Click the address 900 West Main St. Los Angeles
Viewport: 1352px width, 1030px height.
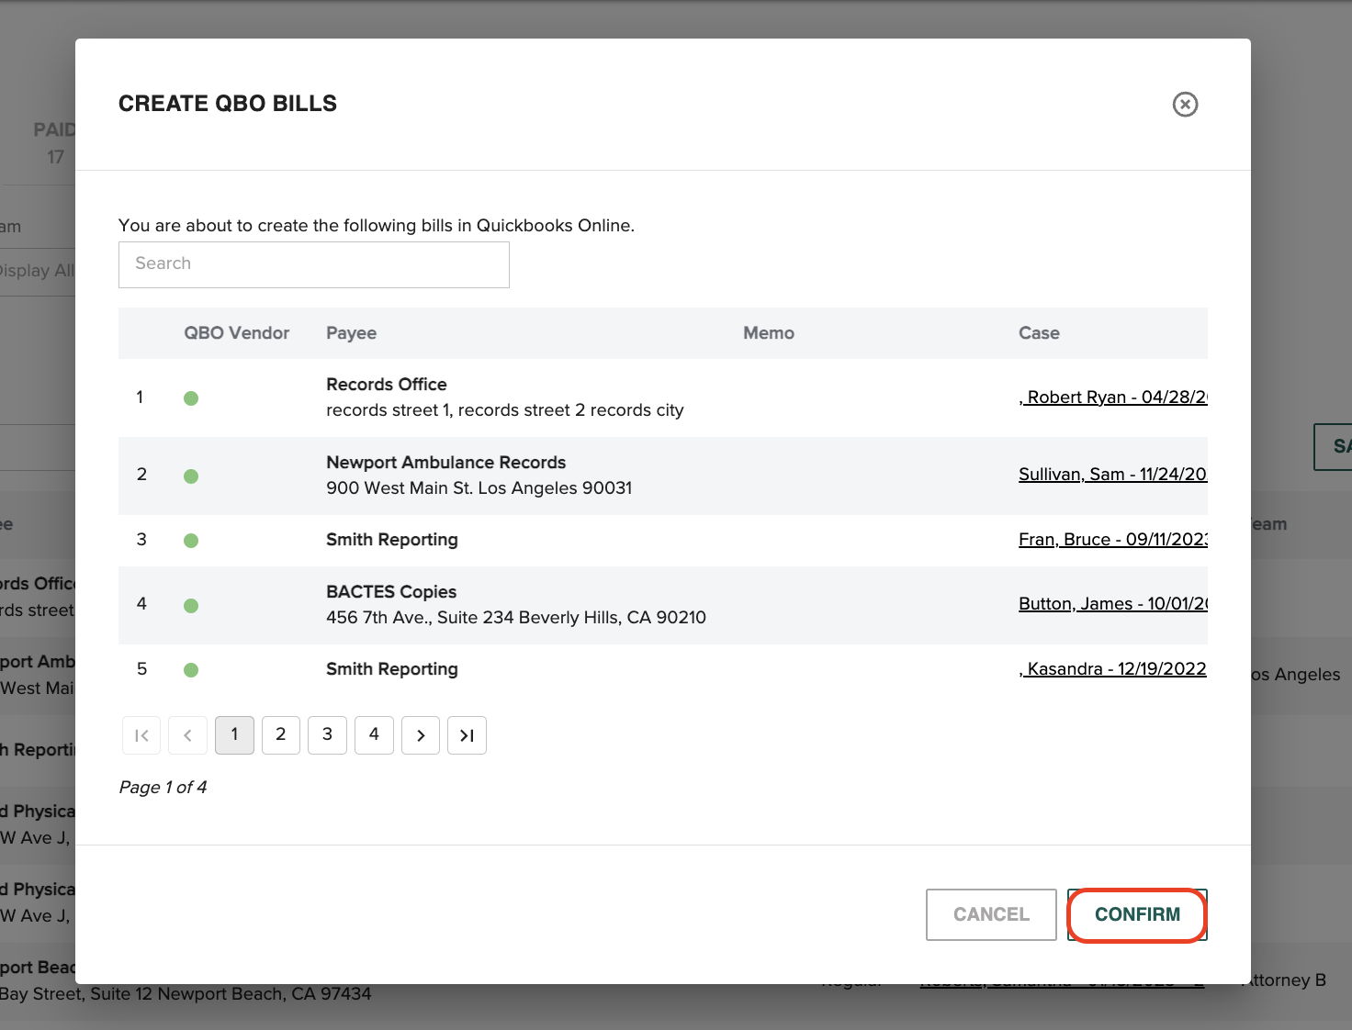pyautogui.click(x=479, y=488)
